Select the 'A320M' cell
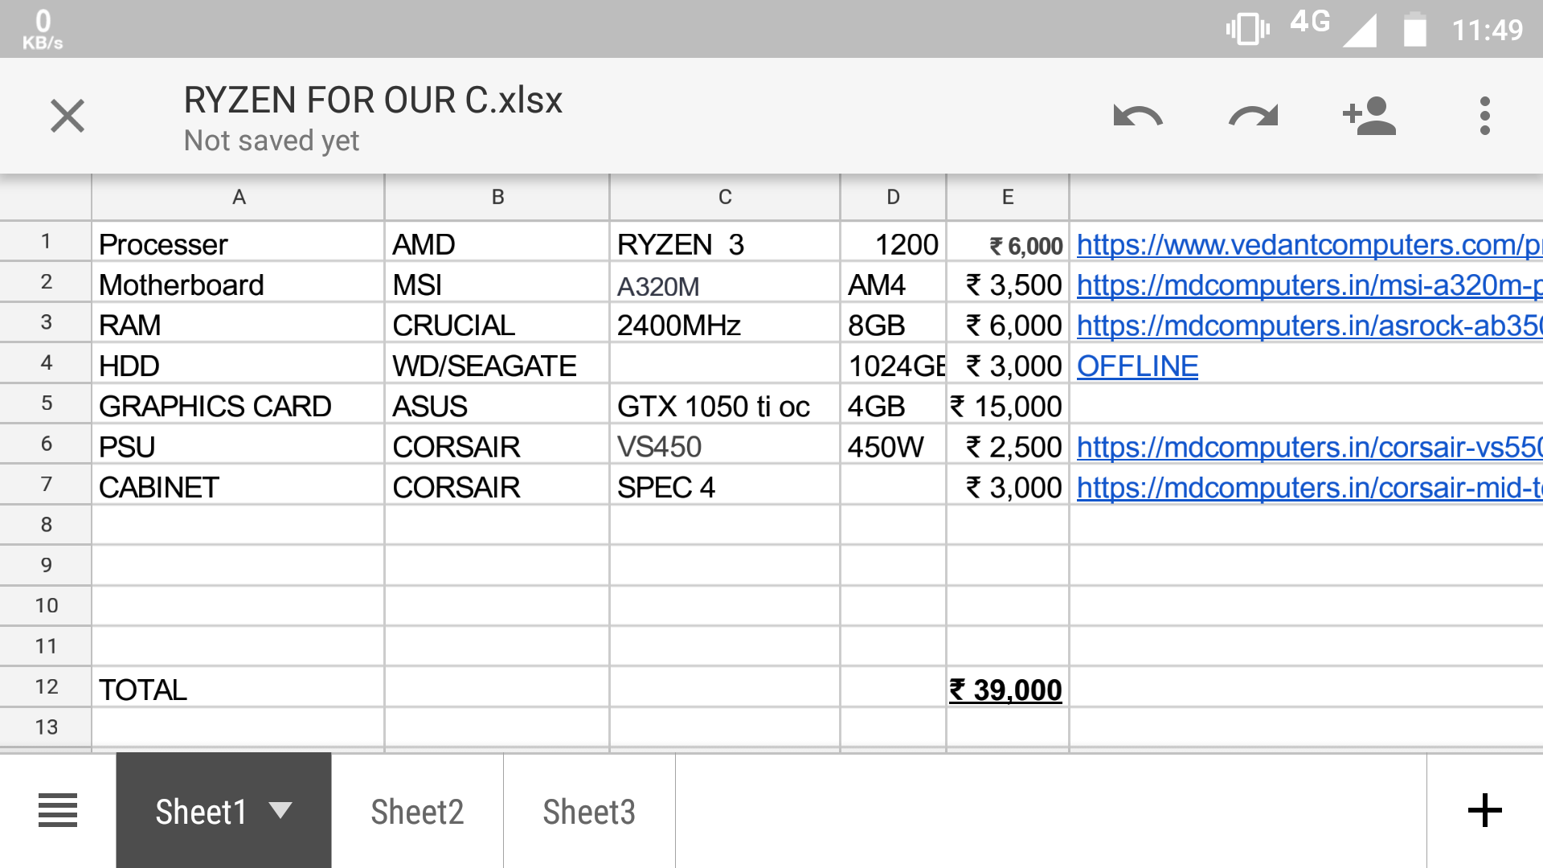1543x868 pixels. click(725, 281)
